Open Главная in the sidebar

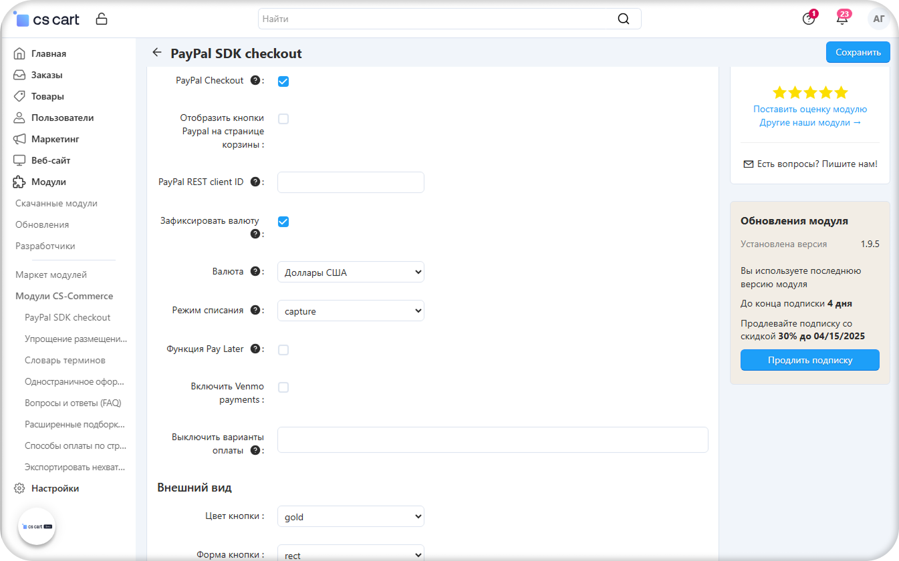point(49,53)
